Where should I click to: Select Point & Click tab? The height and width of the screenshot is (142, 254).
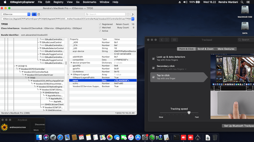186,49
